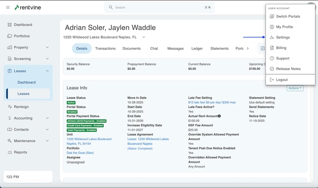This screenshot has height=188, width=318.
Task: Open the Portfolios sidebar item
Action: pos(21,36)
